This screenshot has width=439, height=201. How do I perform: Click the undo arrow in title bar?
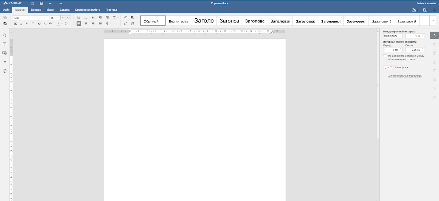point(51,4)
